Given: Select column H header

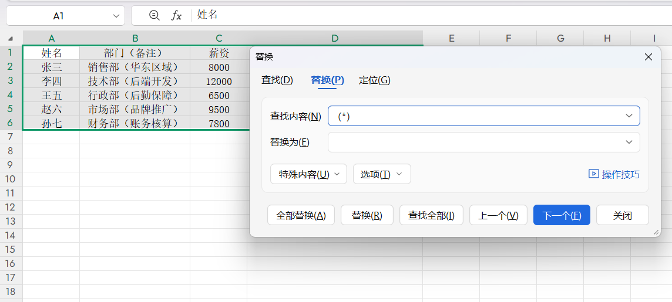Looking at the screenshot, I should 607,38.
